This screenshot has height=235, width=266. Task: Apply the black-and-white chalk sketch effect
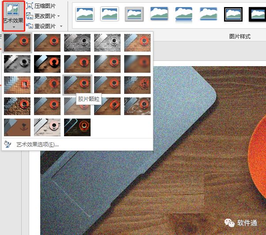17,64
